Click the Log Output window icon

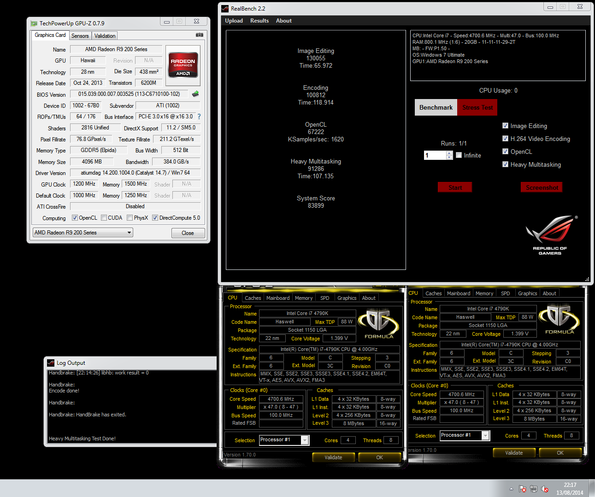[51, 363]
